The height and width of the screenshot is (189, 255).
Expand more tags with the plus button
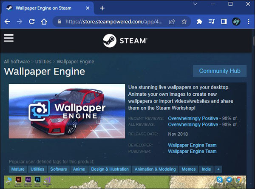click(218, 169)
